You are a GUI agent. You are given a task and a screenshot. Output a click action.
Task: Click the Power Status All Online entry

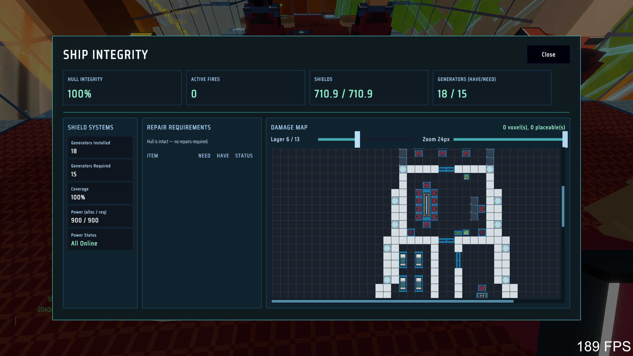(100, 239)
